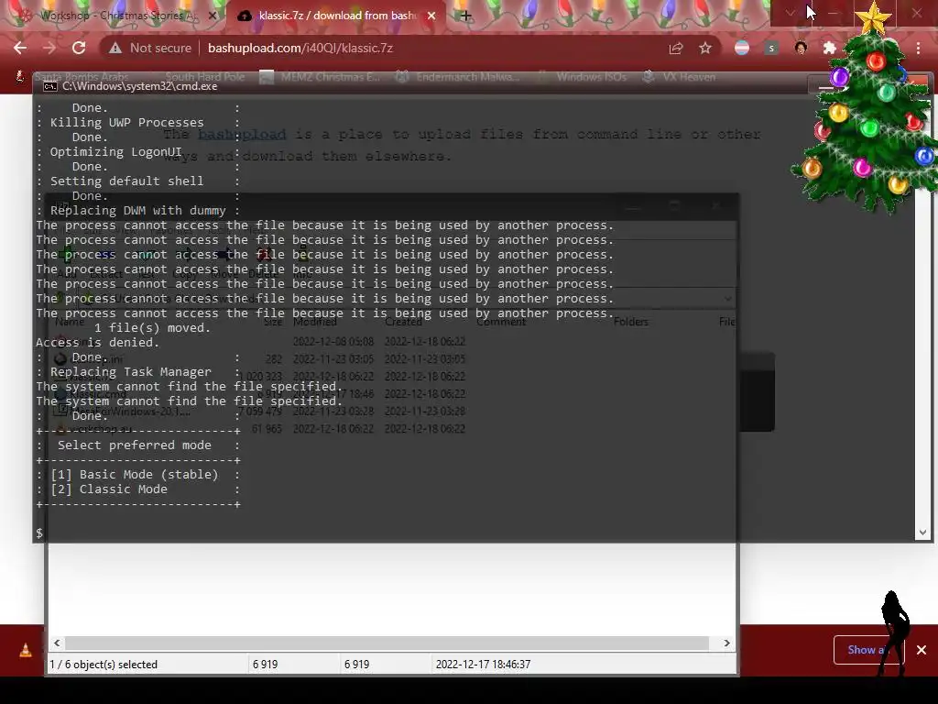Close the downloads bar
The height and width of the screenshot is (704, 938).
click(922, 650)
